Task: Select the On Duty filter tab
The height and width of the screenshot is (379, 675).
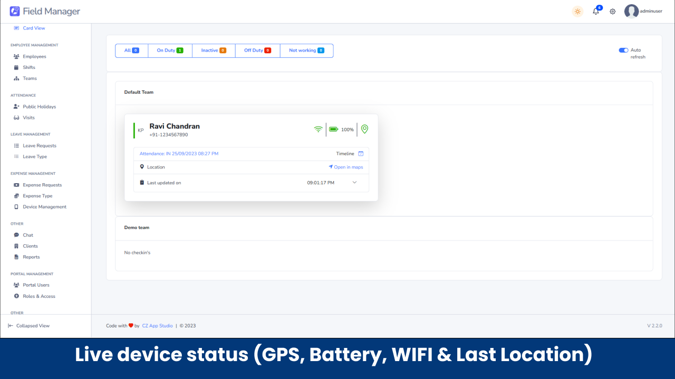Action: [169, 50]
